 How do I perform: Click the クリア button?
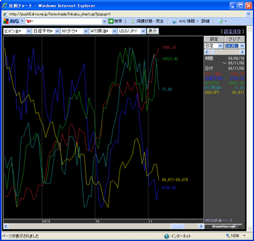click(x=234, y=39)
